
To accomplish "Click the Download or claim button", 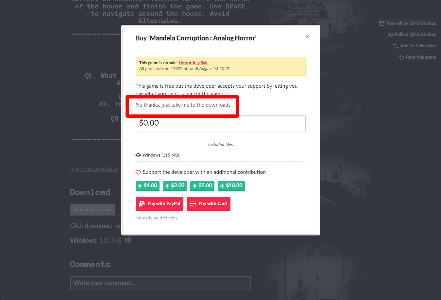I will [93, 210].
